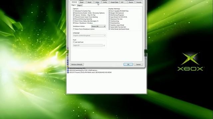Click the Restore Defaults button
Viewport: 213px width, 119px height.
(x=77, y=64)
